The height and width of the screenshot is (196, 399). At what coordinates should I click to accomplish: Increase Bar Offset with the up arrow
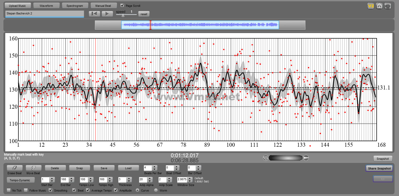[x=199, y=166]
